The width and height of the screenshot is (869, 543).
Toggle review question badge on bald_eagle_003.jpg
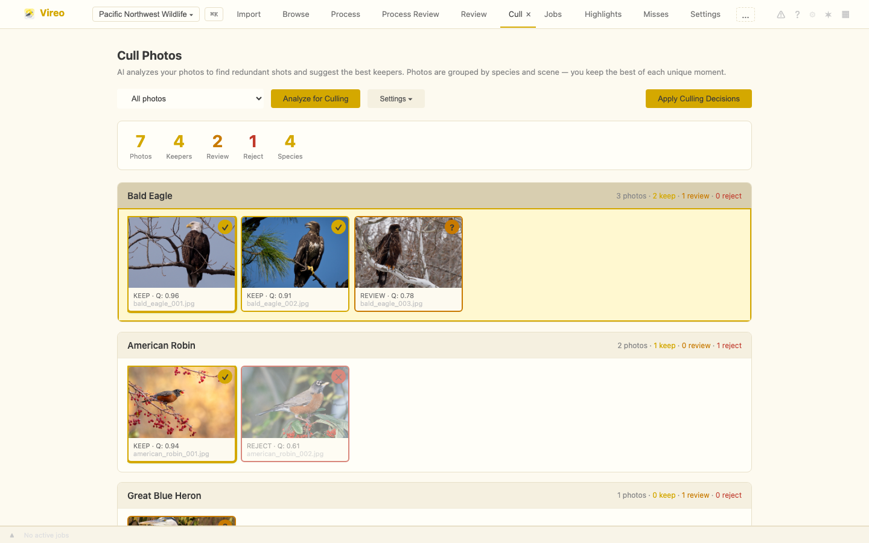point(452,227)
